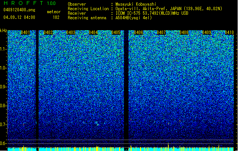Click the 0402 time marker
Screen dimensions: 238x151
coord(48,32)
